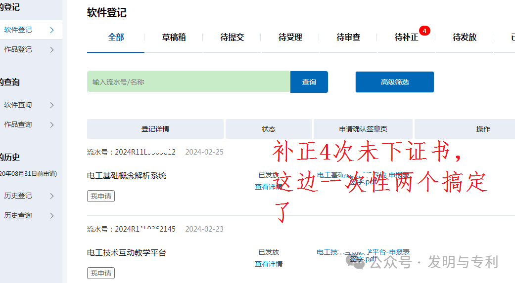Click the 已发放 status of 电工技术互动教学平台
This screenshot has height=283, width=515.
[269, 252]
